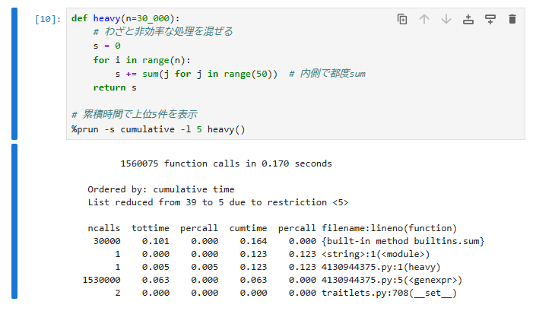
Task: Move the cell up with the arrow icon
Action: (x=424, y=19)
